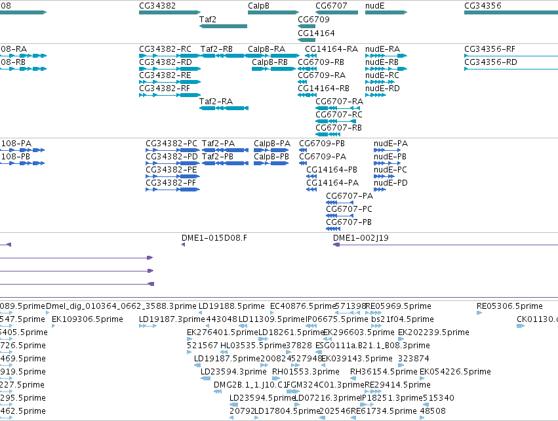
Task: Click the DME1-002J19 clone label
Action: click(x=361, y=238)
